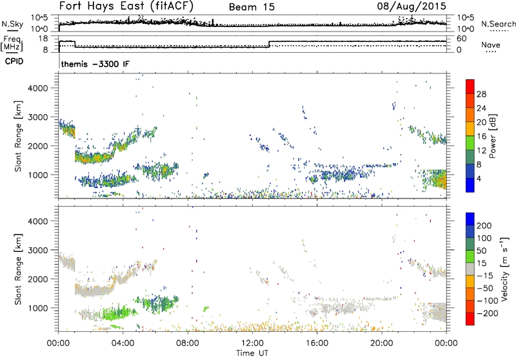Click the "24" value on Power colorbar
This screenshot has height=357, width=516.
481,108
